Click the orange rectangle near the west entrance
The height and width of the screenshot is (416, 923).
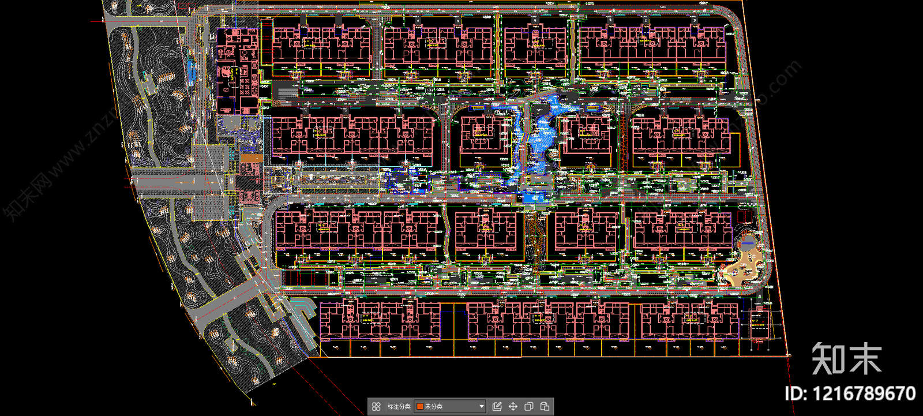pyautogui.click(x=250, y=158)
